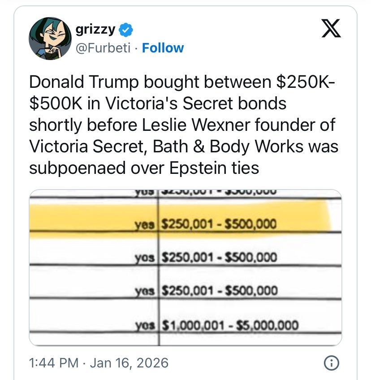The image size is (371, 380).
Task: Click the date Jan 16, 2026
Action: click(129, 363)
